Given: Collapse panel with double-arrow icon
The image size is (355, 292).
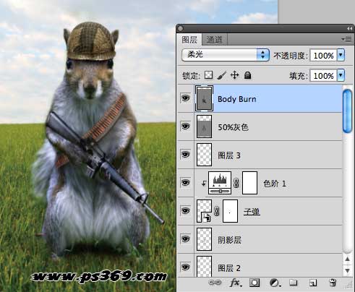Looking at the screenshot, I should coord(349,29).
